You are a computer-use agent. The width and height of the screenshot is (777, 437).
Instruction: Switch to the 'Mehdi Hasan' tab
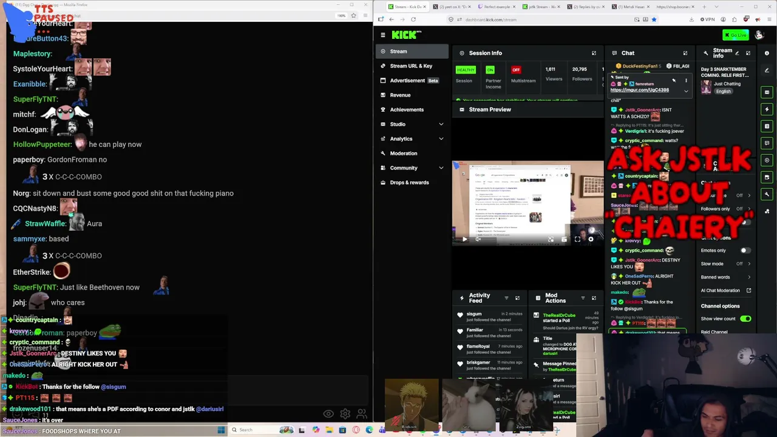(629, 7)
